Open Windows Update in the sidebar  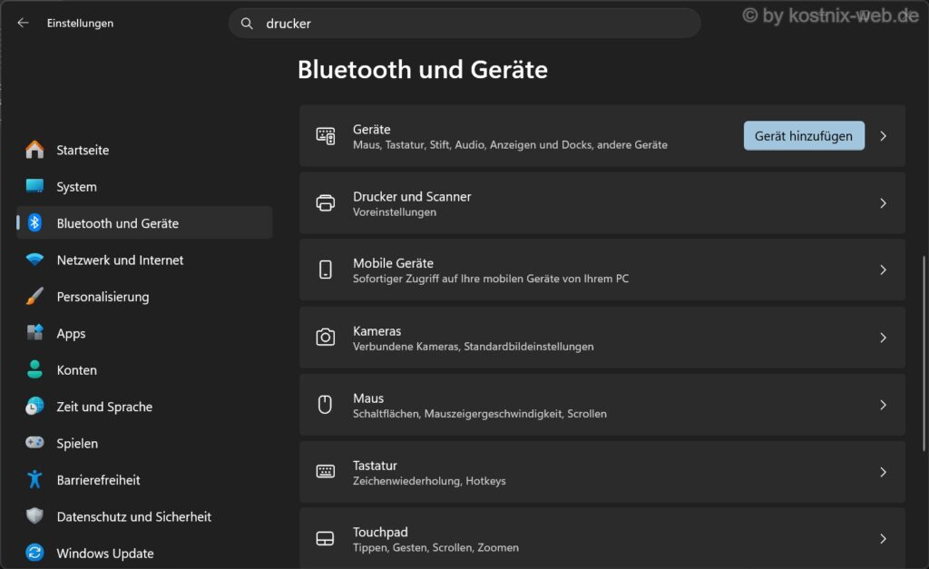(x=144, y=553)
